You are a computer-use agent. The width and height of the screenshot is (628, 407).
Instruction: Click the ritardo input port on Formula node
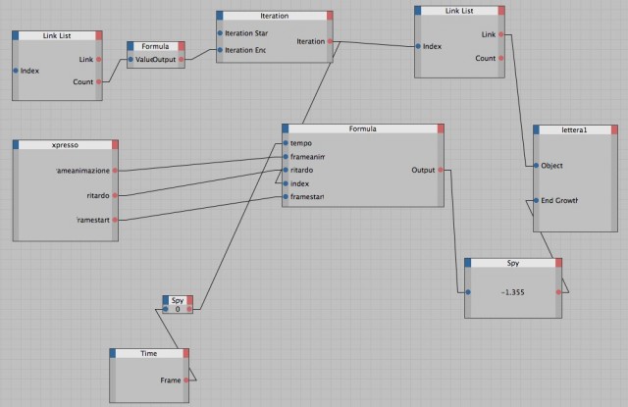(x=286, y=170)
